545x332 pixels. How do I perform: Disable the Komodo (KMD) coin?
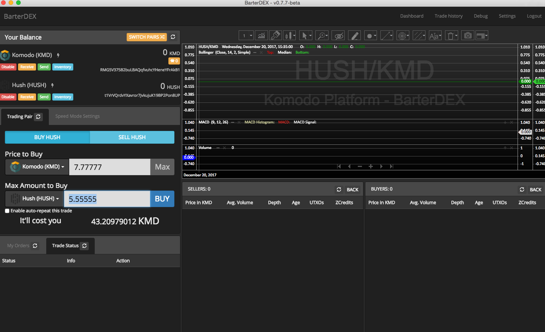(x=8, y=67)
